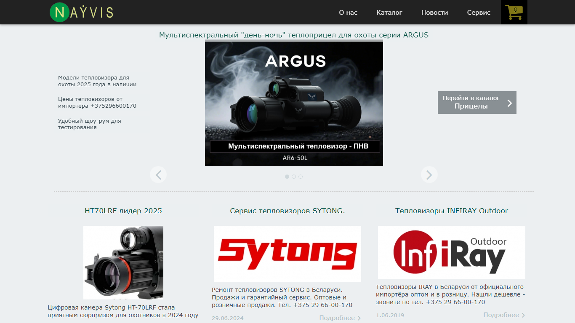The width and height of the screenshot is (575, 323).
Task: Click "Подробнее" under the Sytong article
Action: tap(340, 318)
